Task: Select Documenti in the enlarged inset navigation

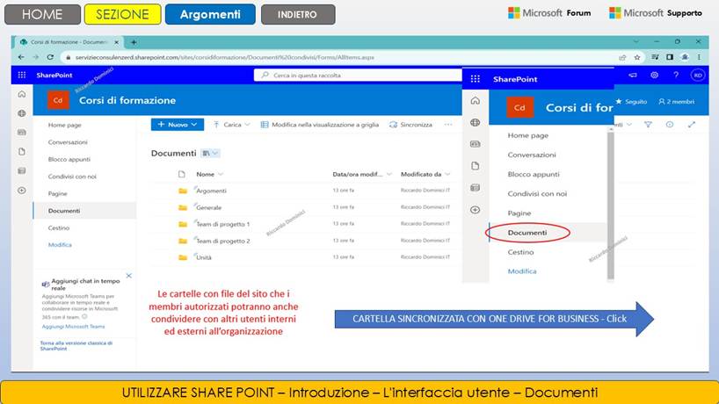Action: pyautogui.click(x=527, y=233)
